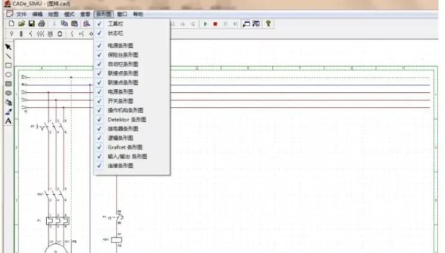
Task: Click the motor symbol toolbar icon
Action: (50, 34)
